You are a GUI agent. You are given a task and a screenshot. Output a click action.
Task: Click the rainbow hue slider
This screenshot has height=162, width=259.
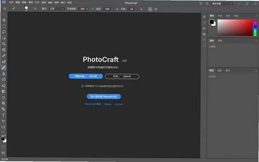point(255,28)
